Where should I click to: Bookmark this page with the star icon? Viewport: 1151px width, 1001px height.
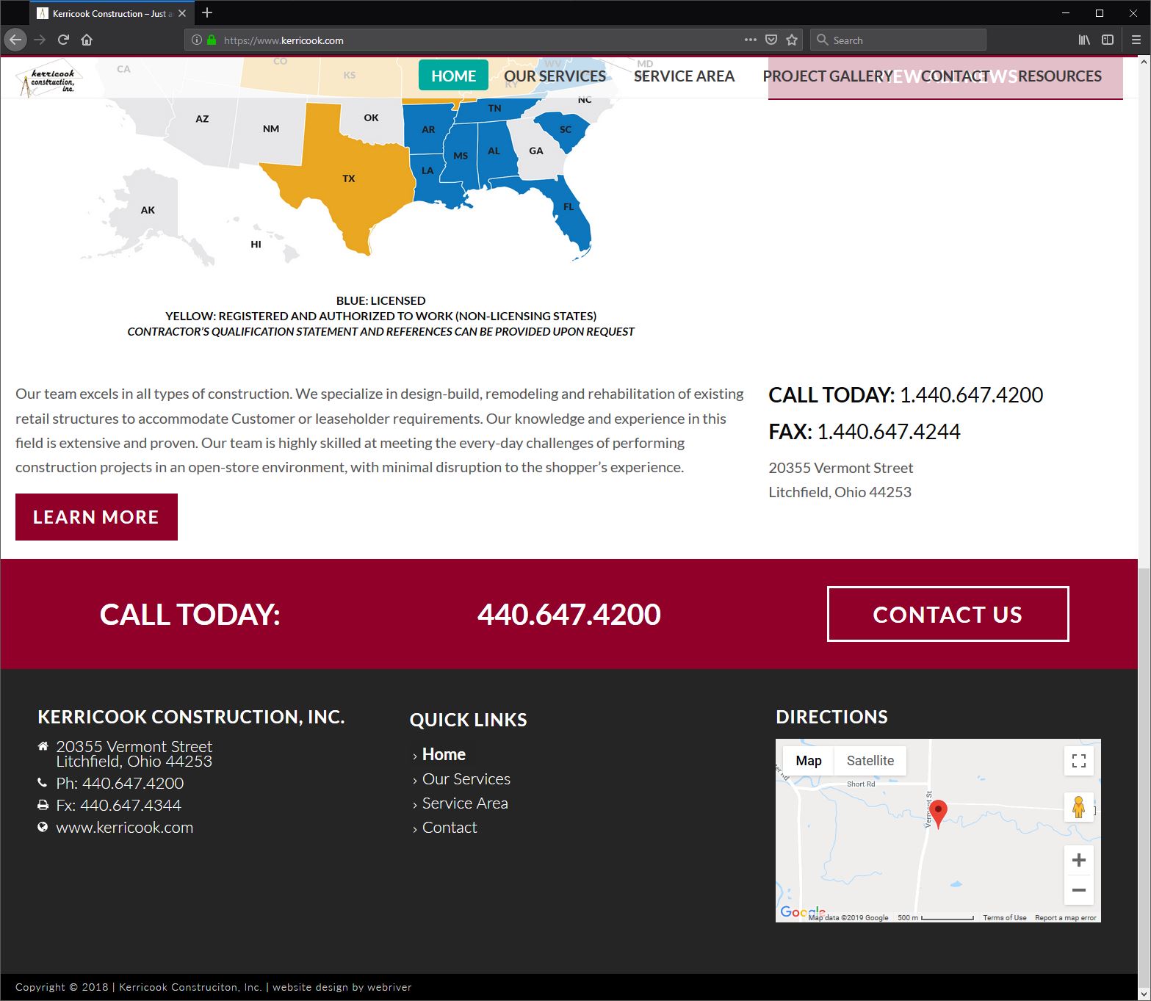[792, 40]
